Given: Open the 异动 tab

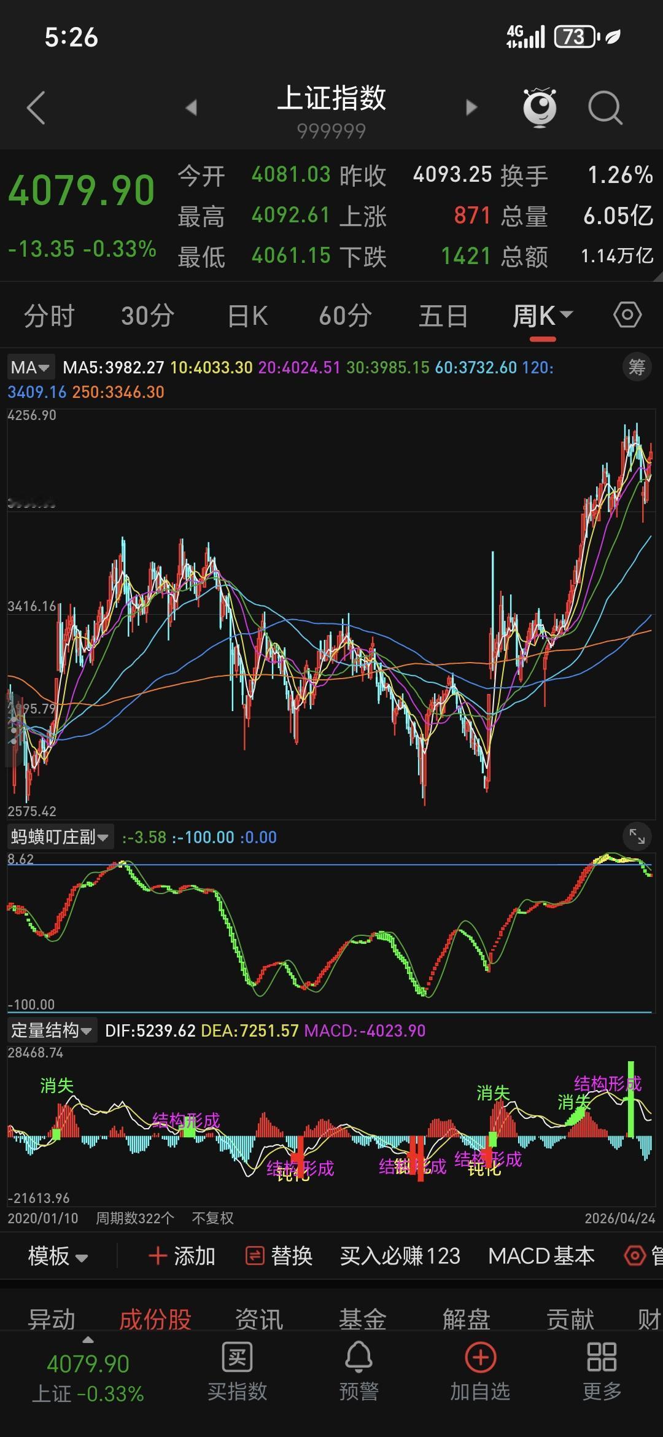Looking at the screenshot, I should [x=52, y=1319].
